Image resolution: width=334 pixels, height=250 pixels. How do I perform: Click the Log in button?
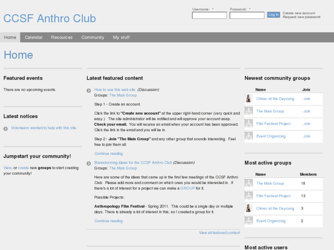[273, 15]
